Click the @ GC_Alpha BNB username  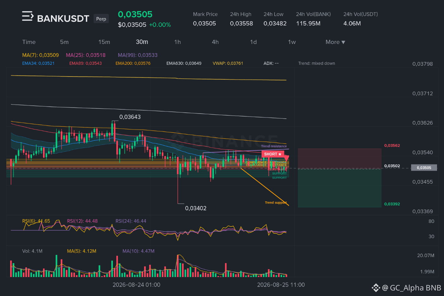[412, 288]
